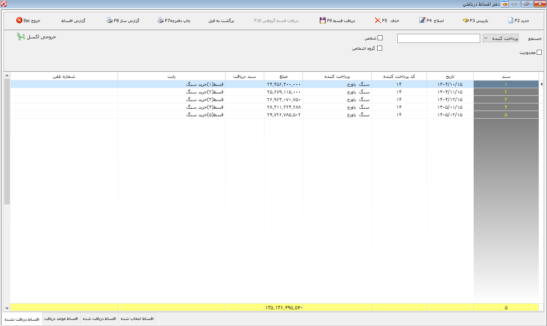Click the اصلاح F4 edit pencil icon

[422, 20]
